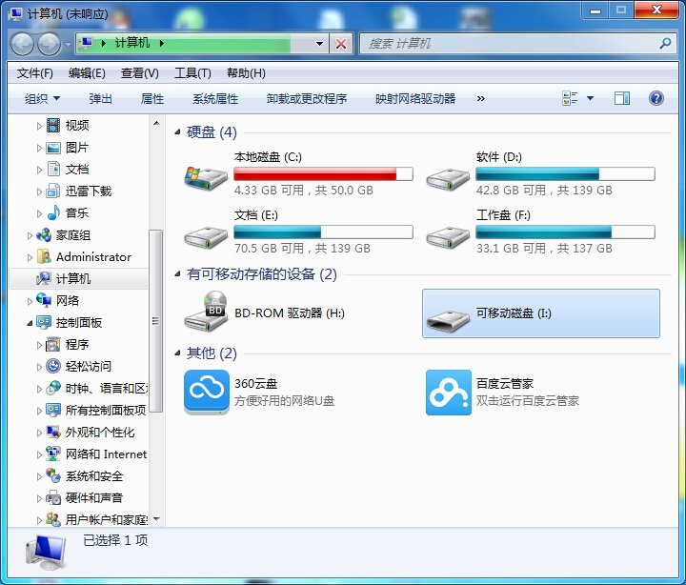
Task: Open the 组织 dropdown menu
Action: pos(42,98)
